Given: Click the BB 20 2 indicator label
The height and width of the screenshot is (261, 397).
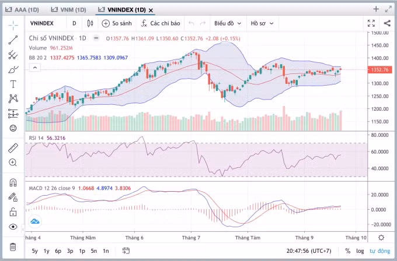Looking at the screenshot, I should click(x=38, y=58).
